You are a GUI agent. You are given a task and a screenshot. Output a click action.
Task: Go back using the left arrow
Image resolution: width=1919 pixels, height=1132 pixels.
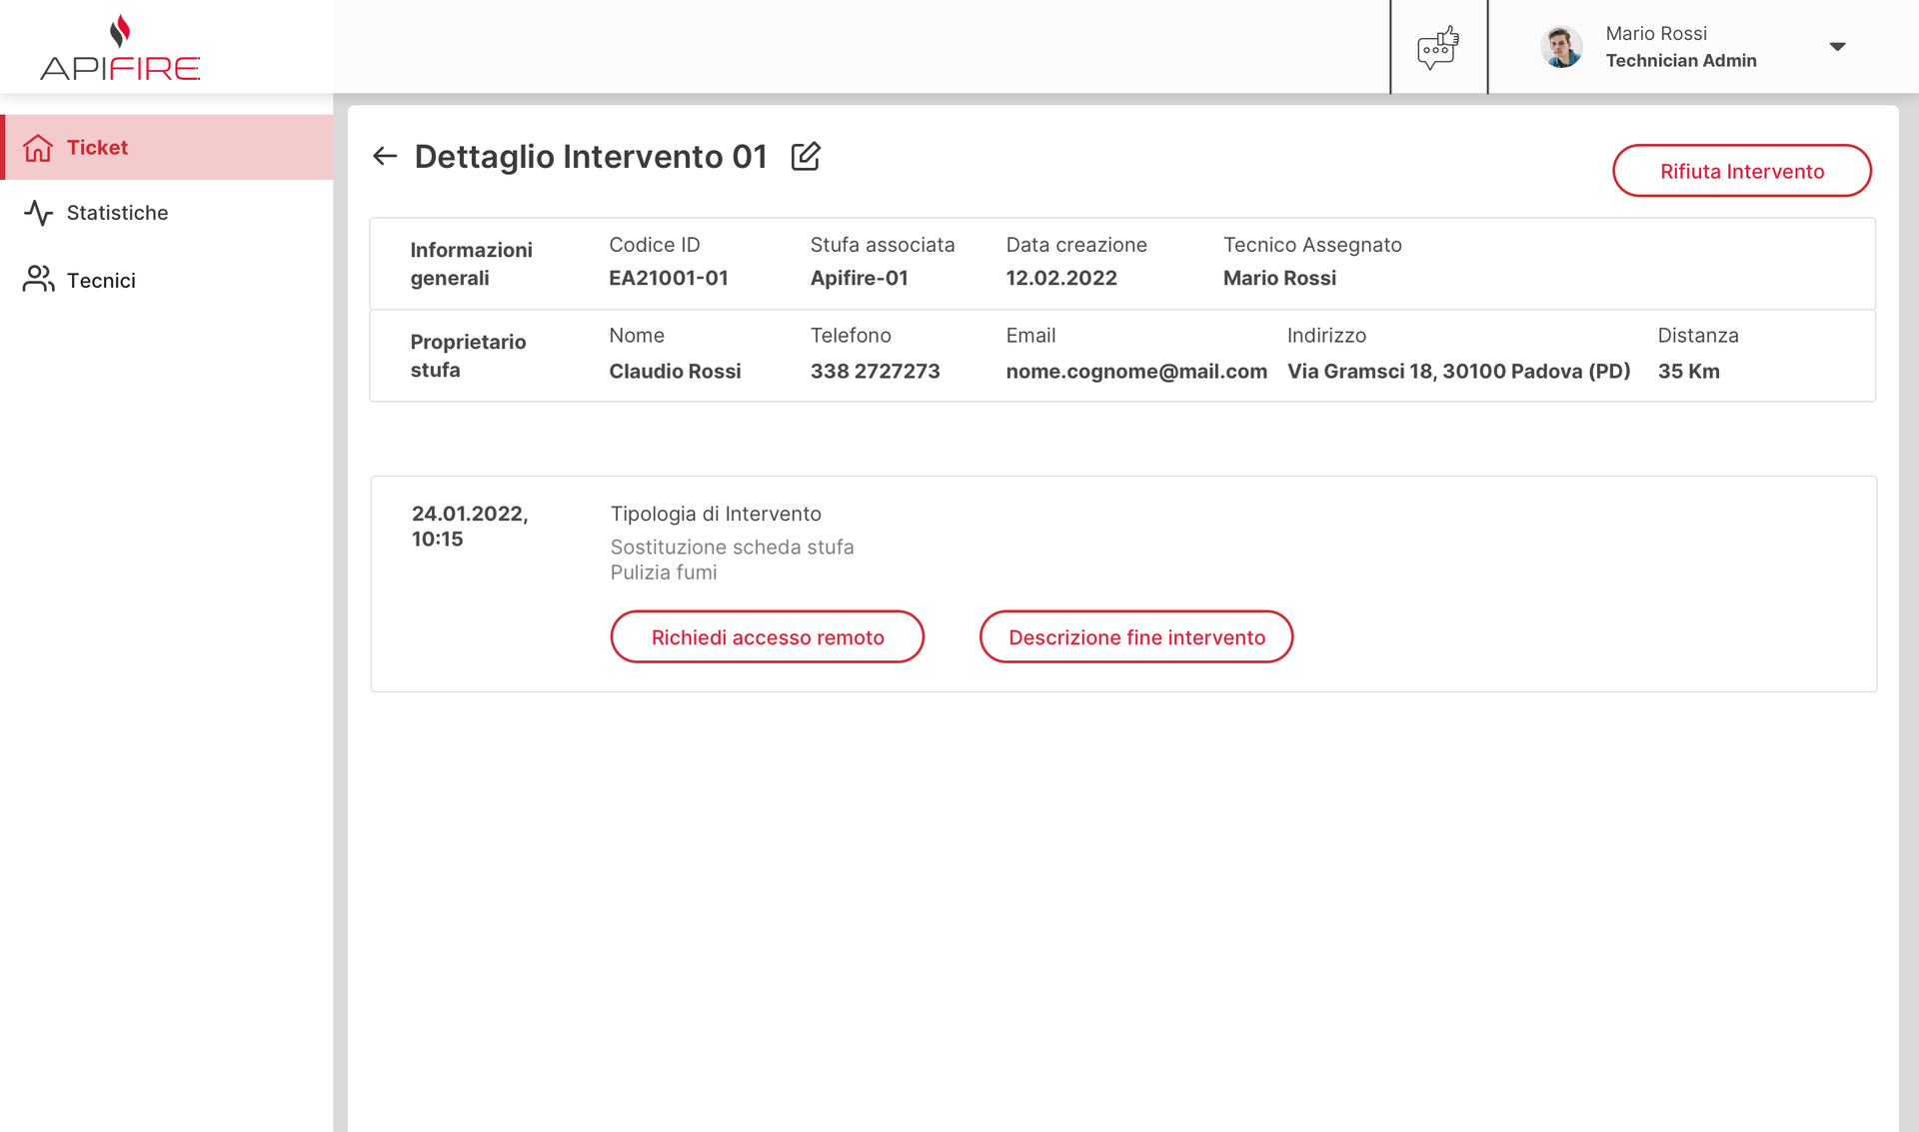[385, 156]
